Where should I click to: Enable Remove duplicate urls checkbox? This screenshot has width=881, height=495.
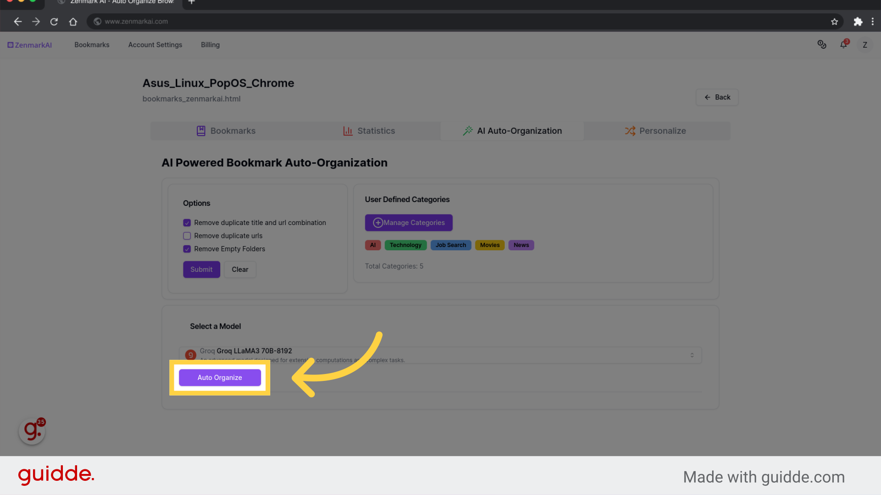pos(187,236)
